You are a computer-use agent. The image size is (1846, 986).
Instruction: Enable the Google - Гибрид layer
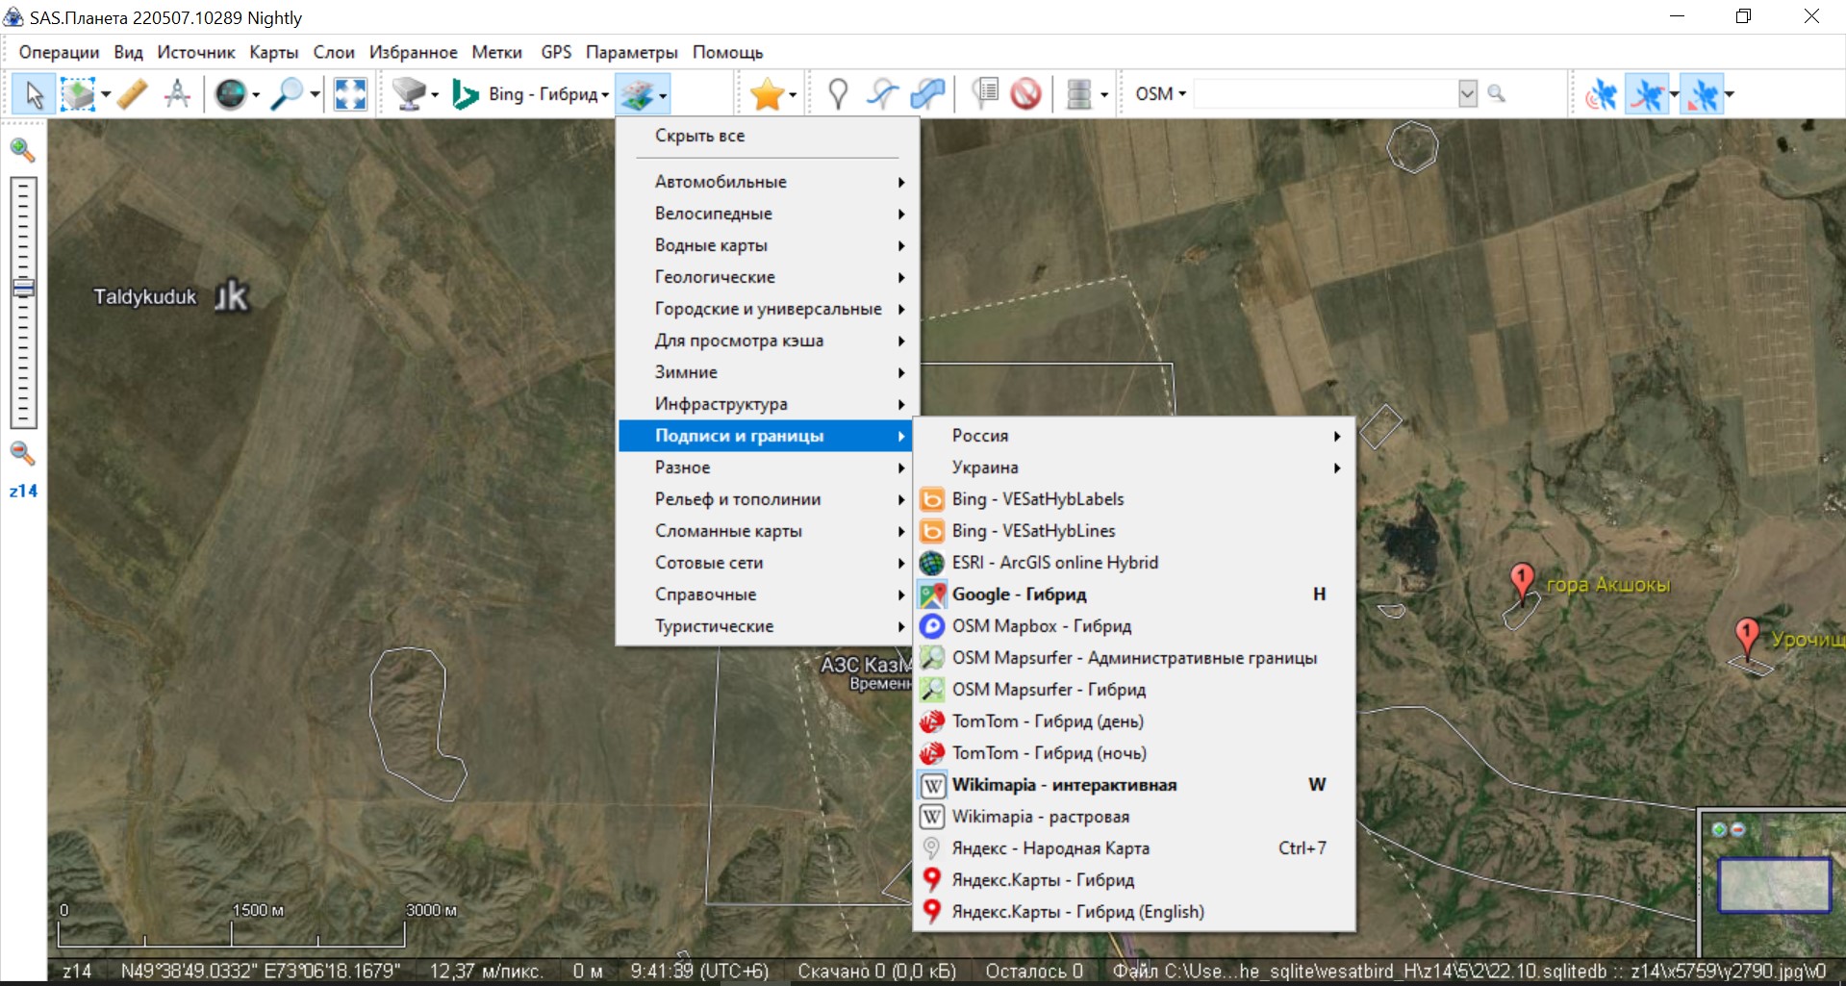1020,594
